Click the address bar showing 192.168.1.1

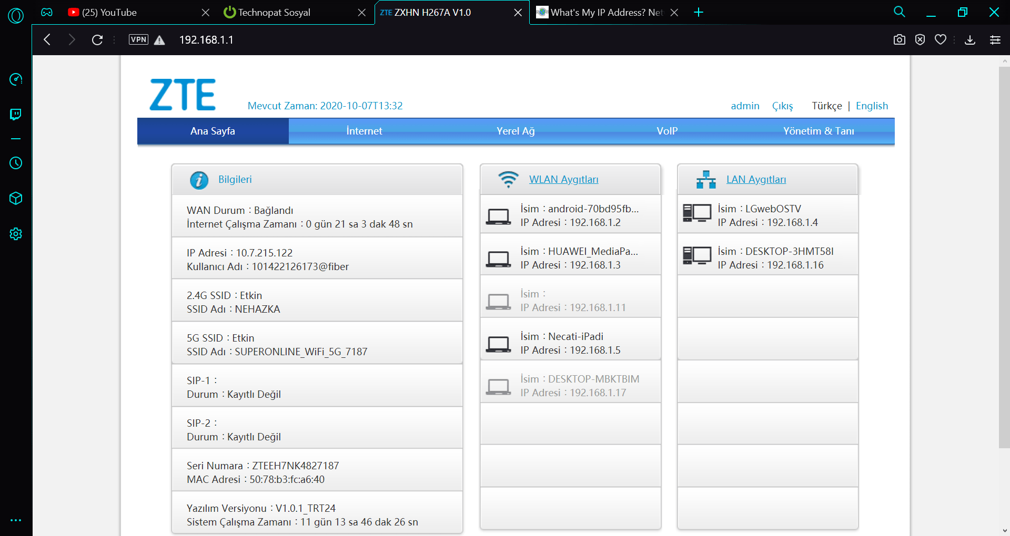206,40
